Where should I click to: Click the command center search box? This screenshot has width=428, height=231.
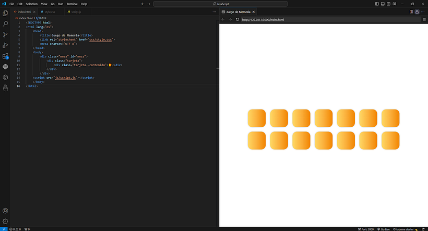(x=220, y=4)
